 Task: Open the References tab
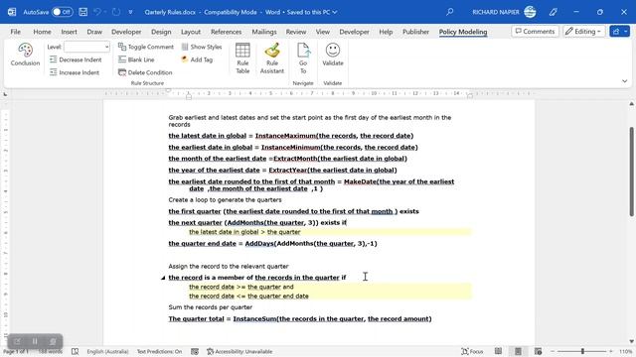pyautogui.click(x=226, y=32)
